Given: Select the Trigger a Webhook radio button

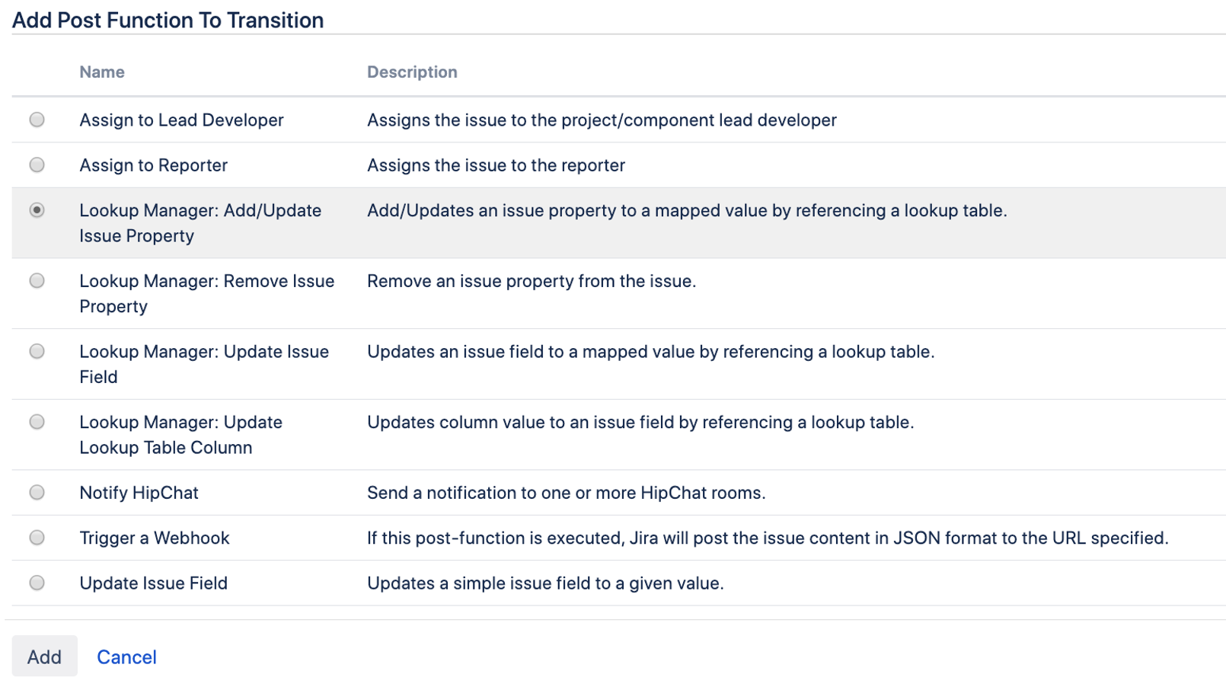Looking at the screenshot, I should click(37, 538).
